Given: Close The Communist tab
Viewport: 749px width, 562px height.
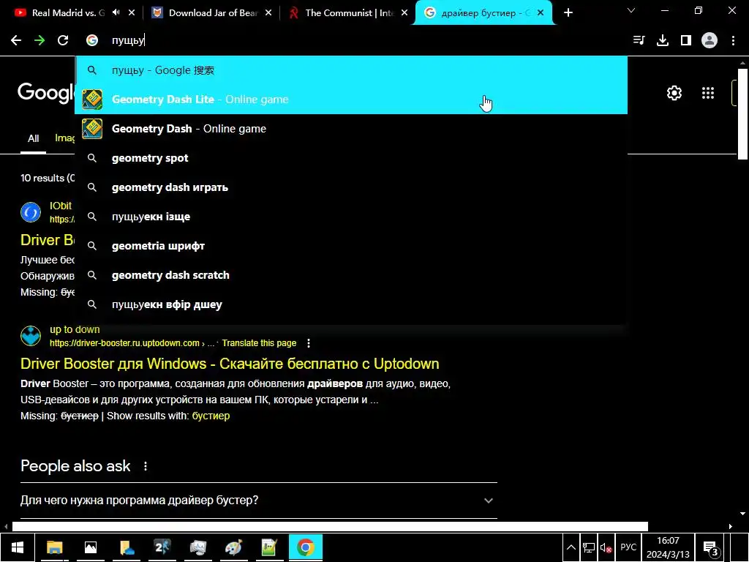Looking at the screenshot, I should (x=404, y=13).
